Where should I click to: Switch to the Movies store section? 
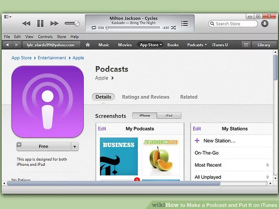click(x=125, y=45)
